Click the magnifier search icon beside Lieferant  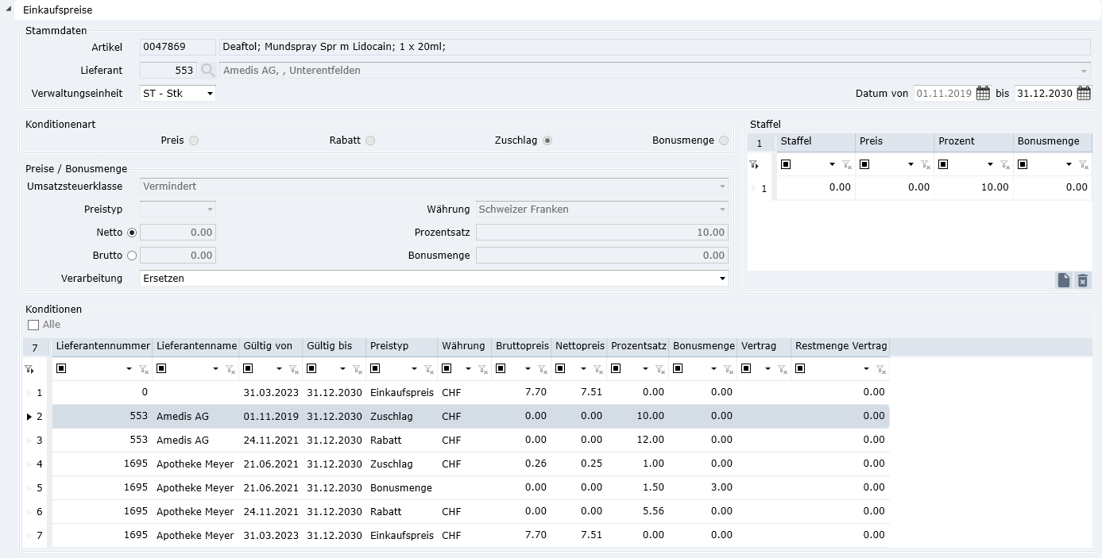coord(208,71)
